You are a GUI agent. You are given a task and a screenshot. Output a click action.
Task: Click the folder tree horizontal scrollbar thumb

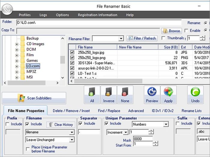pos(26,83)
